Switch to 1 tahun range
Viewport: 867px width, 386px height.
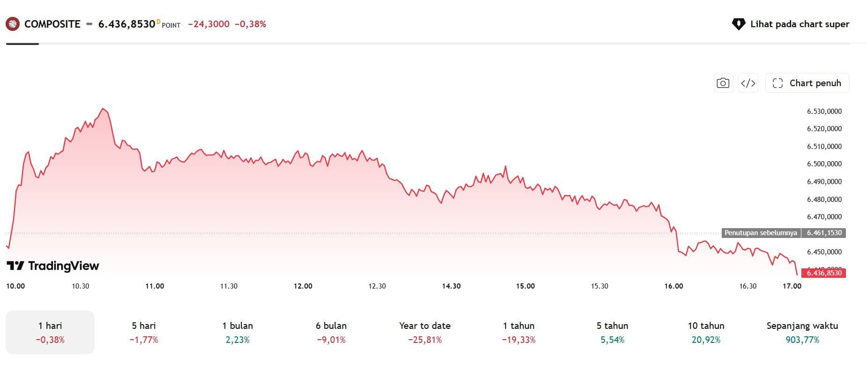(519, 332)
